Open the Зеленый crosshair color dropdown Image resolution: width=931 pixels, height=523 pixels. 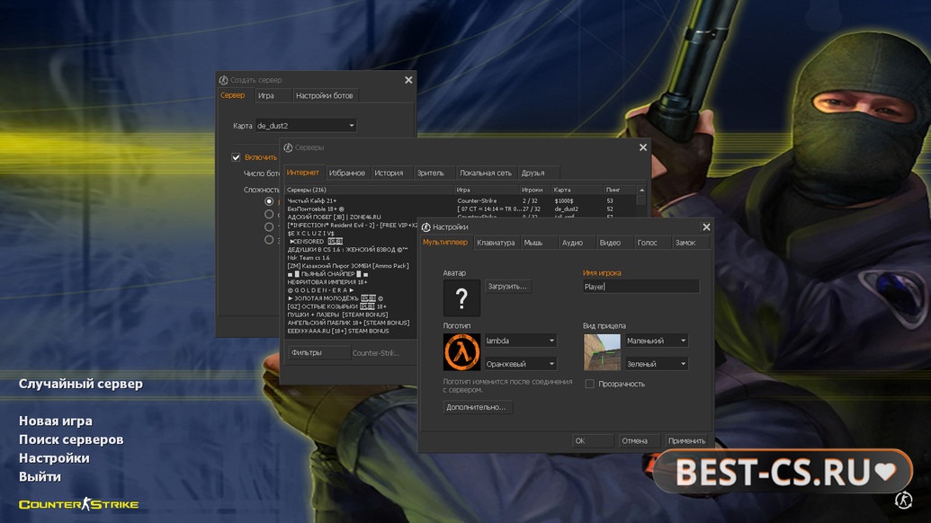click(656, 363)
